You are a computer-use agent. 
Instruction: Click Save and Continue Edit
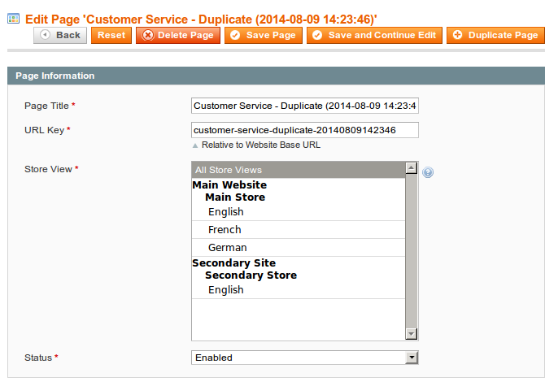(374, 35)
